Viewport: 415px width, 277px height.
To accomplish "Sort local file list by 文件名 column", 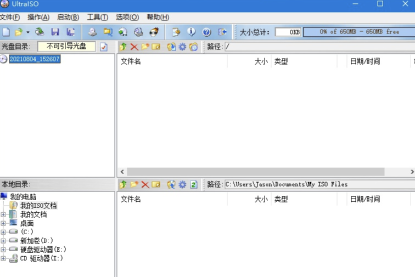I will coord(172,199).
